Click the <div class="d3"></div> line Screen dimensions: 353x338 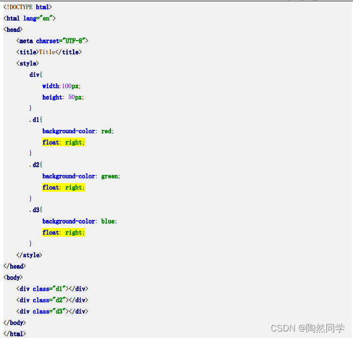pos(52,311)
